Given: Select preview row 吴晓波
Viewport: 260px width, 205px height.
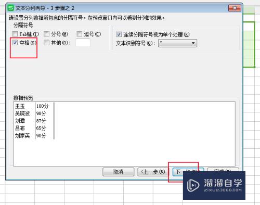Looking at the screenshot, I should [x=22, y=113].
